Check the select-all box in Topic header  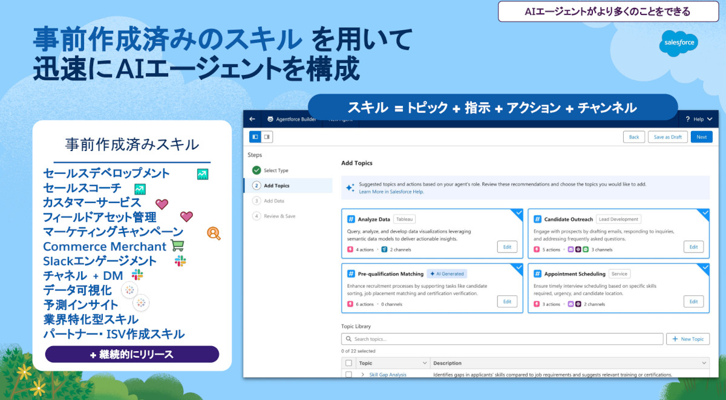tap(348, 363)
